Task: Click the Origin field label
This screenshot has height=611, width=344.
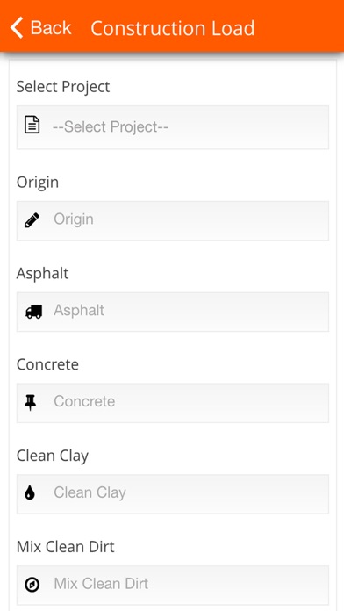Action: (38, 183)
